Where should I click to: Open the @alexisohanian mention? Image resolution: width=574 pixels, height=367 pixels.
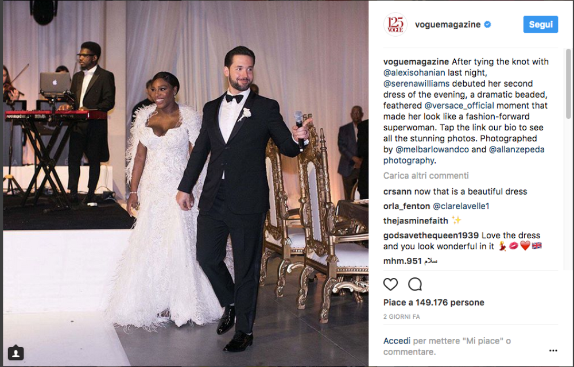[x=414, y=72]
